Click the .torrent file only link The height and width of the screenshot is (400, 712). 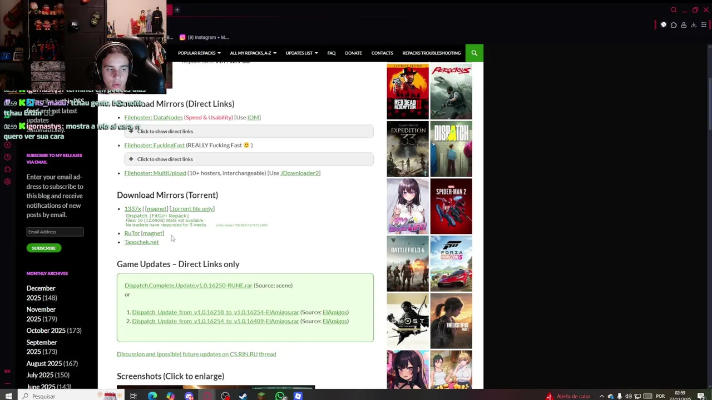[x=191, y=208]
